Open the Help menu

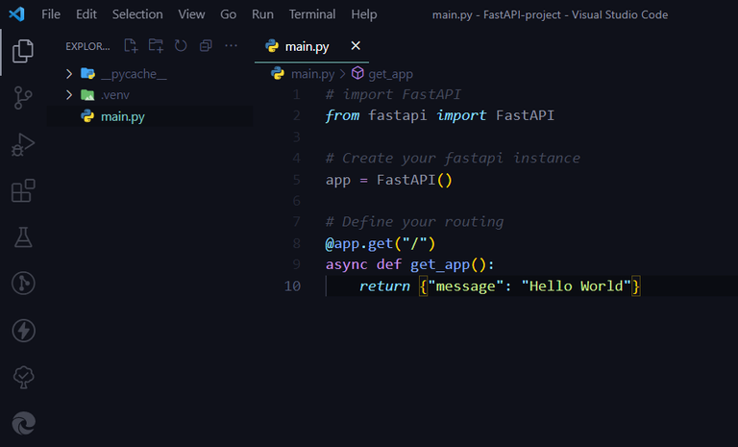(x=364, y=14)
